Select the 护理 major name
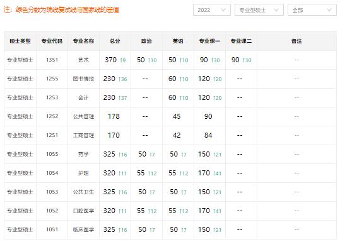Image resolution: width=340 pixels, height=242 pixels. (83, 173)
